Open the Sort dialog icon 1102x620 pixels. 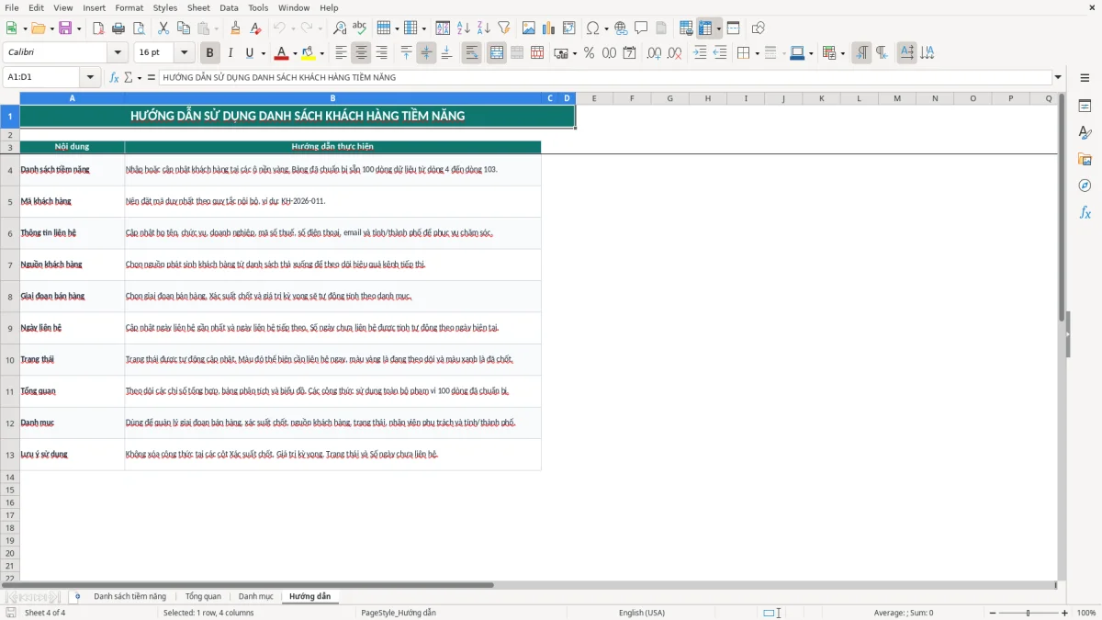pos(443,28)
